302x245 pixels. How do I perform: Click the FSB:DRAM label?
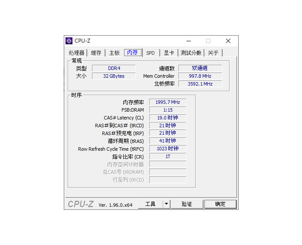(133, 110)
